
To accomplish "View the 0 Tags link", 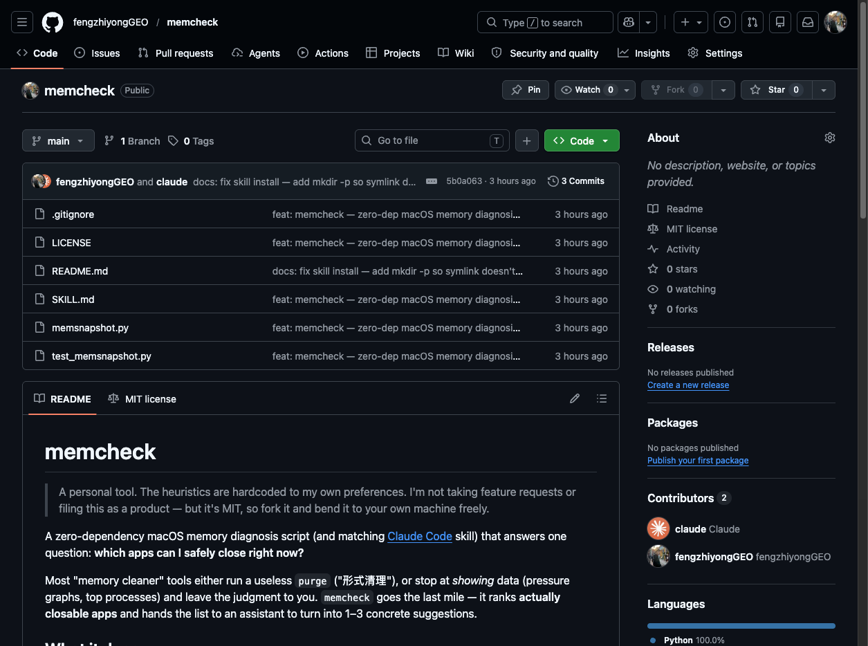I will [191, 140].
